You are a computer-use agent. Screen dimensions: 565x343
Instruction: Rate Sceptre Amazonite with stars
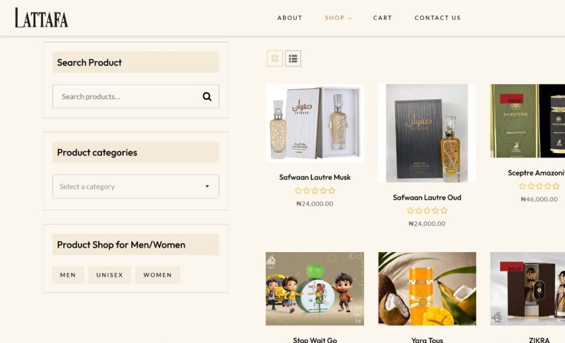point(539,186)
